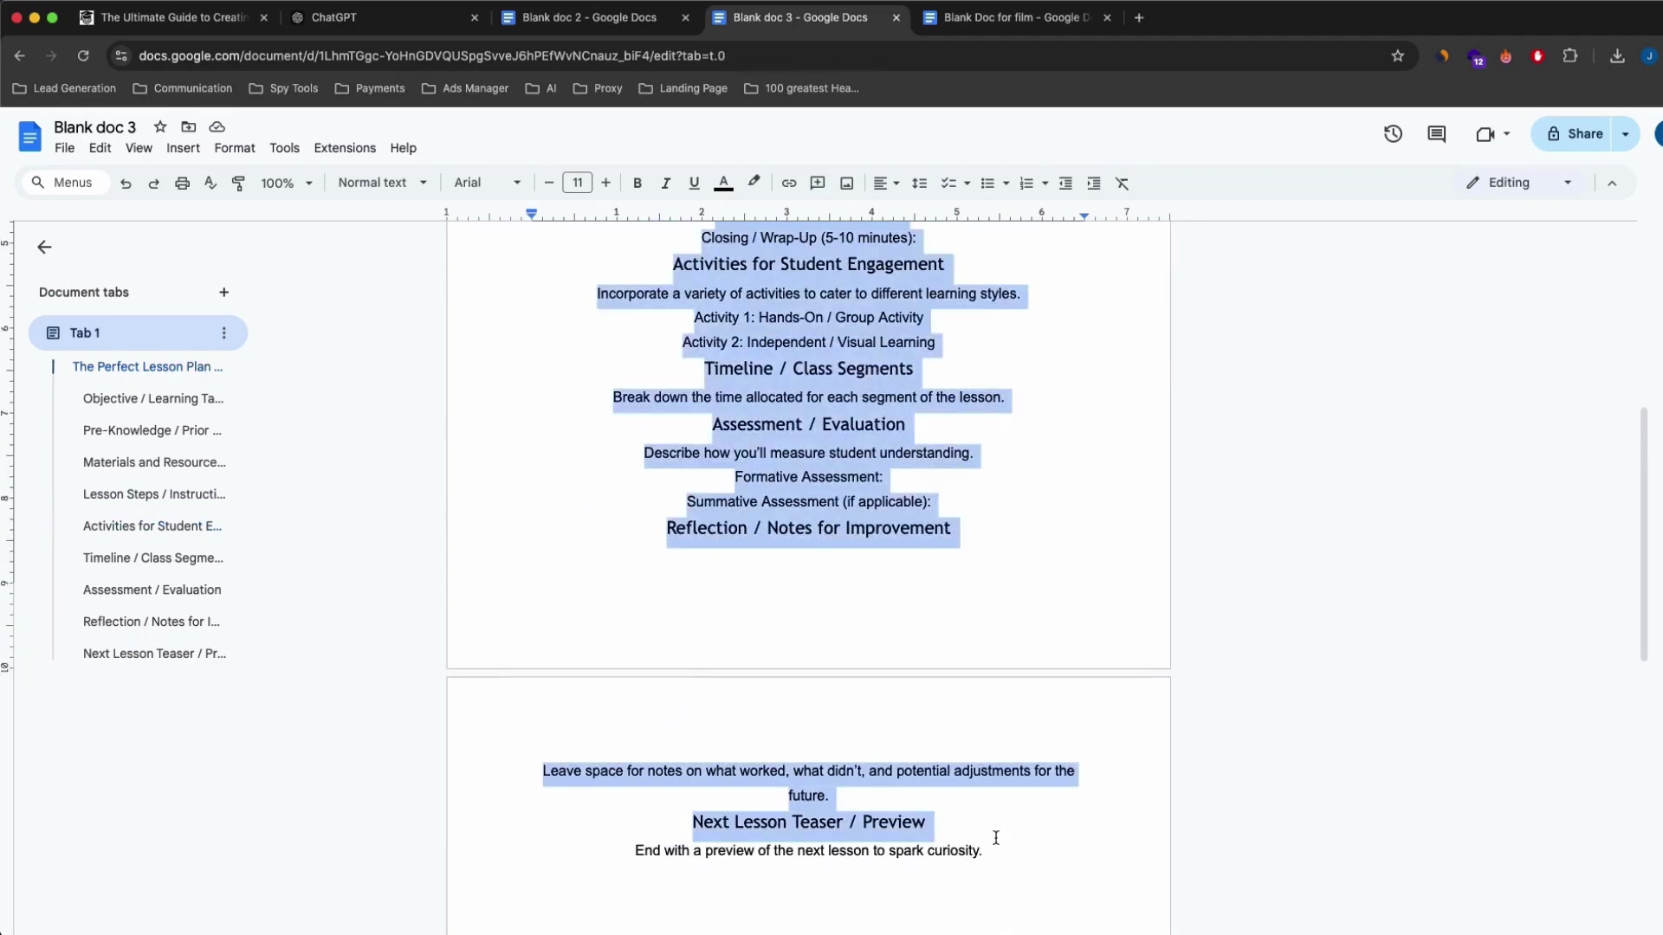
Task: Hide the menus with chevron-up
Action: pyautogui.click(x=1612, y=184)
